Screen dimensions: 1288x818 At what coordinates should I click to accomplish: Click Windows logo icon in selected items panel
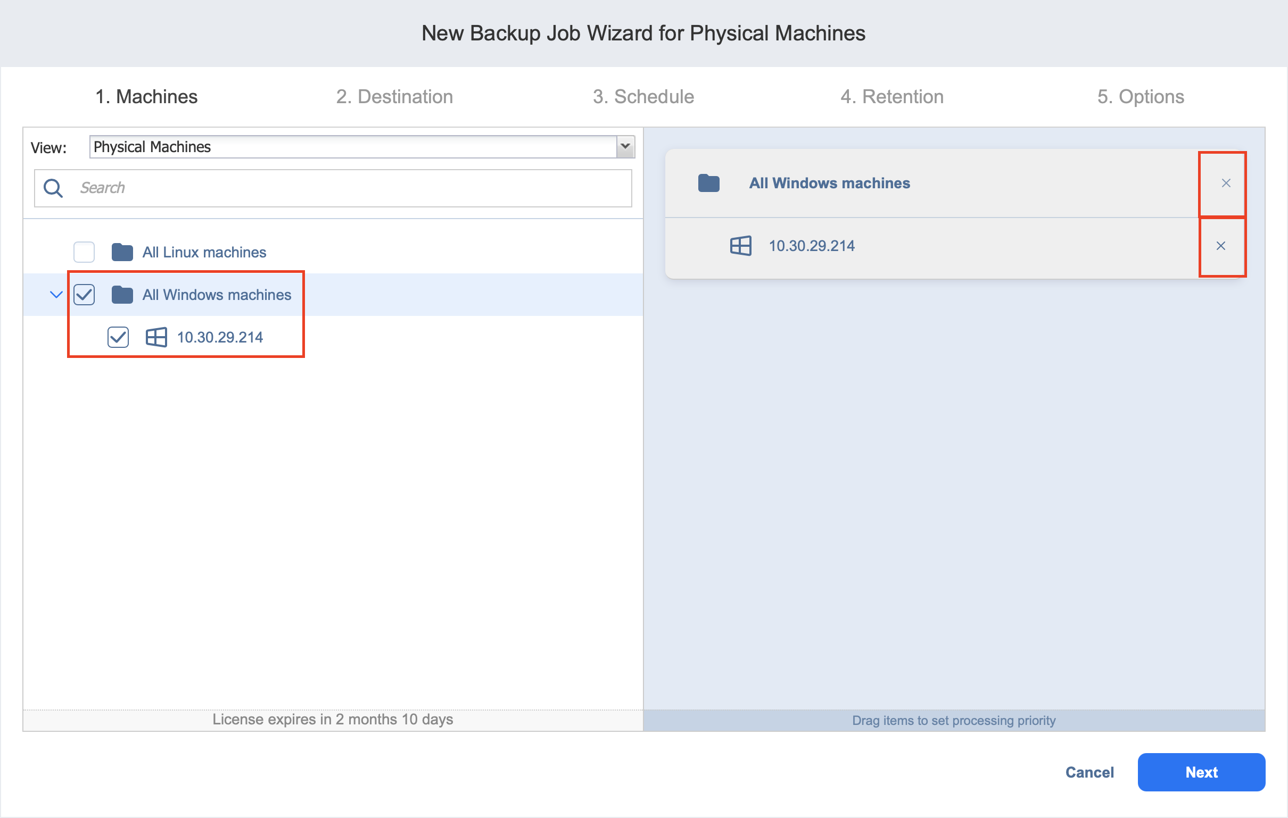click(x=740, y=246)
